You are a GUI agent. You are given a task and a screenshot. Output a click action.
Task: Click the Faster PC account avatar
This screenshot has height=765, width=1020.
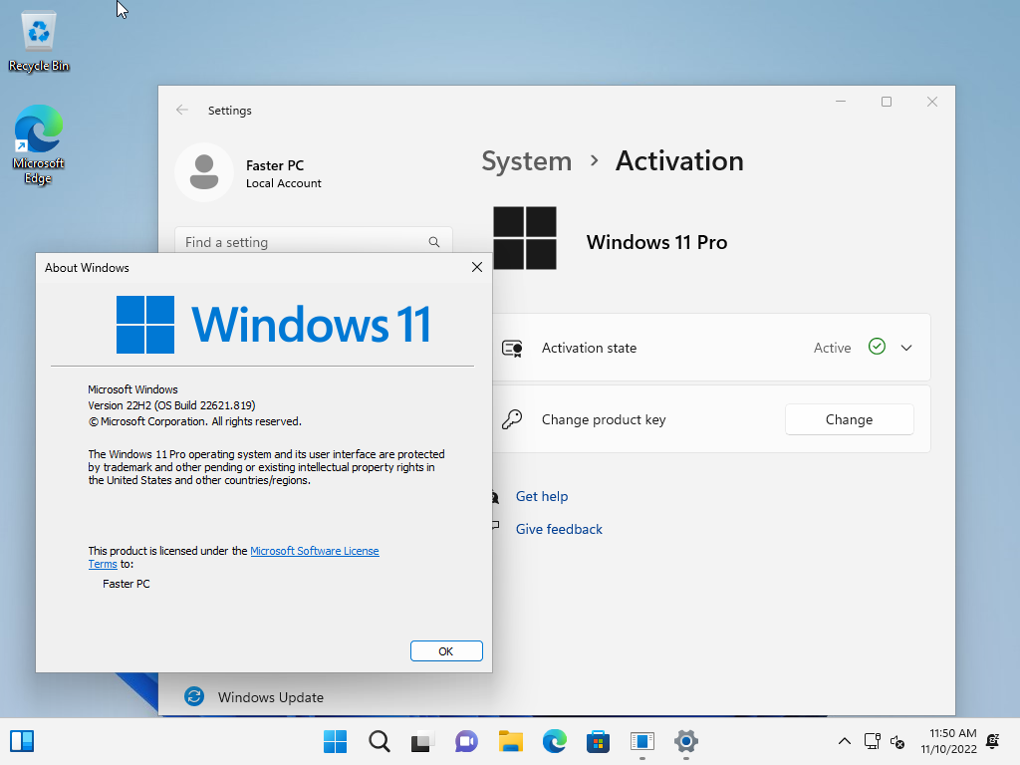pyautogui.click(x=204, y=172)
